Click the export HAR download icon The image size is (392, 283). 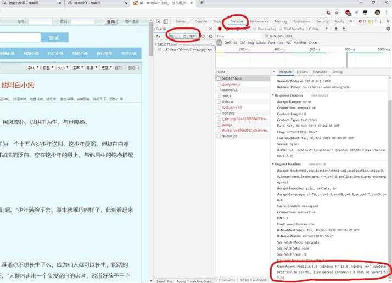point(344,29)
